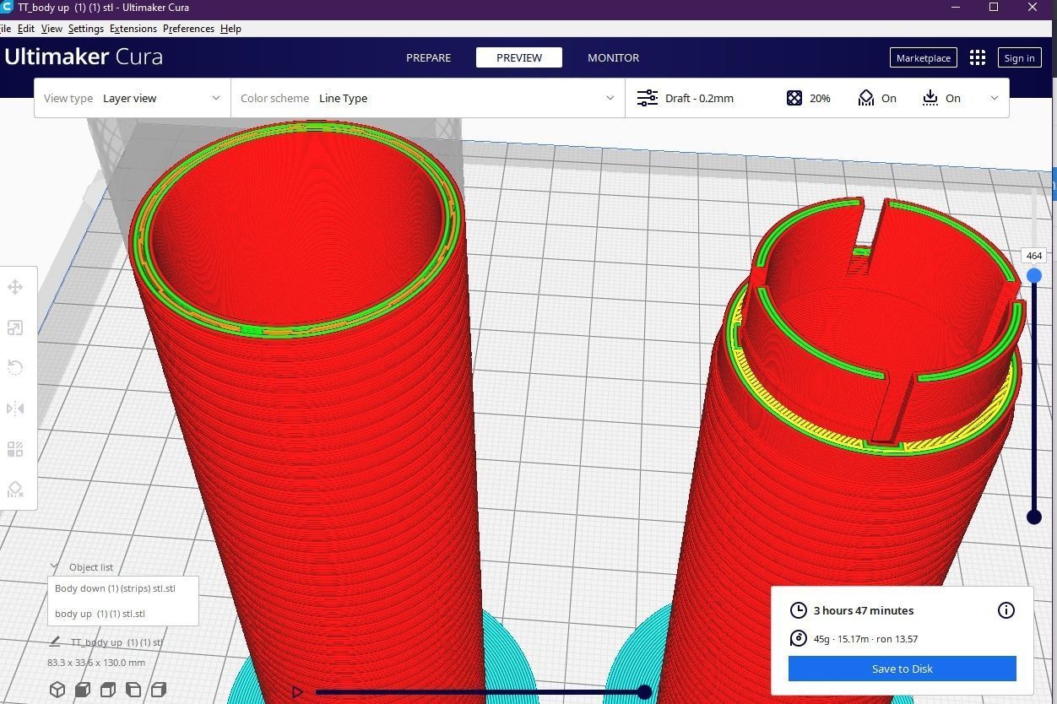Select Body down (1) (strips) stl.stl object
Screen dimensions: 1057x704
pos(115,588)
